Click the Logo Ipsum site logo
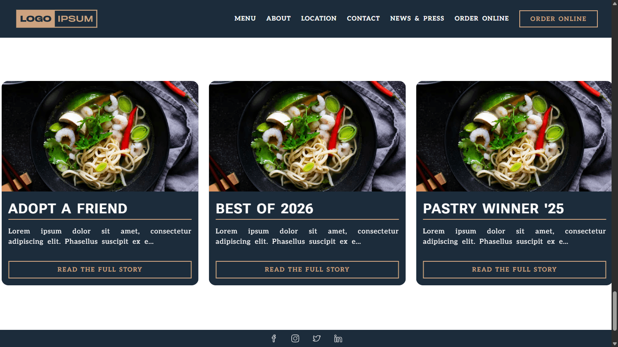The height and width of the screenshot is (347, 618). pyautogui.click(x=57, y=19)
